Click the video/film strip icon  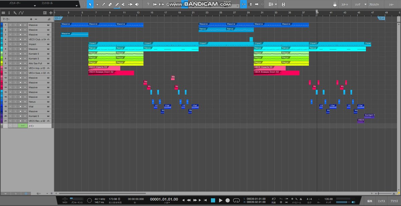tap(283, 4)
